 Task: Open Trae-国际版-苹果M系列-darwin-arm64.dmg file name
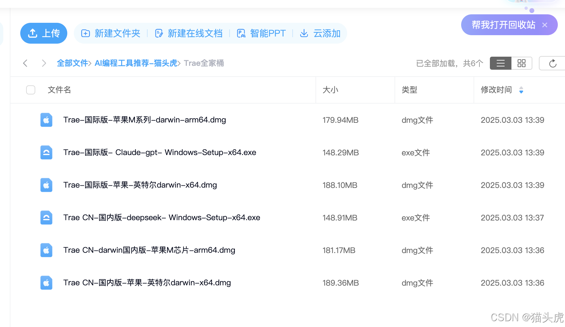(x=145, y=120)
